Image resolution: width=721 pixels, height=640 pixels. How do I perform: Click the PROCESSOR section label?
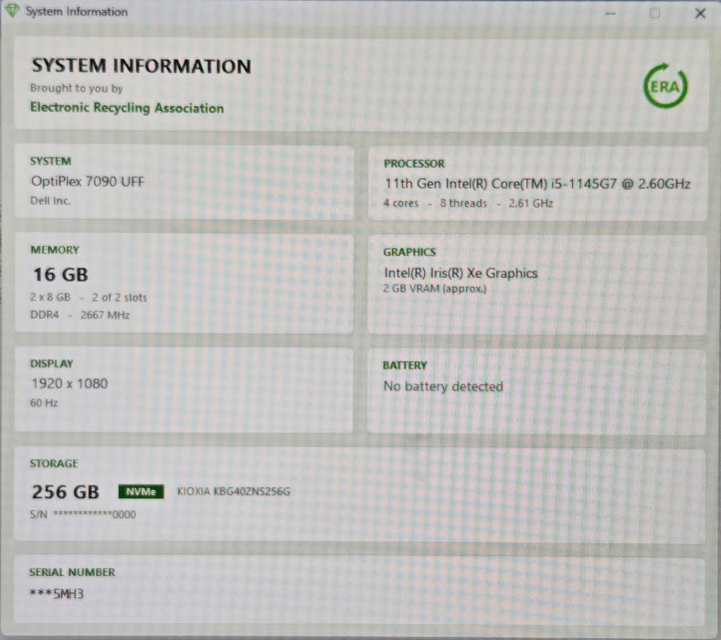point(414,164)
